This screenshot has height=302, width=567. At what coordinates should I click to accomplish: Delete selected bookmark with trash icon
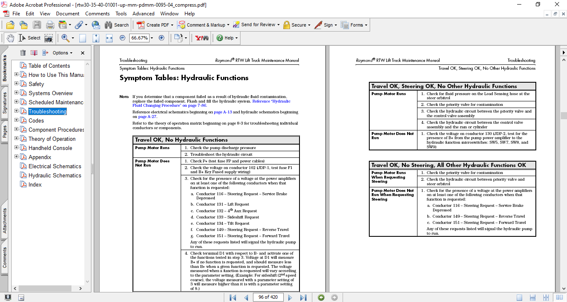tap(23, 53)
